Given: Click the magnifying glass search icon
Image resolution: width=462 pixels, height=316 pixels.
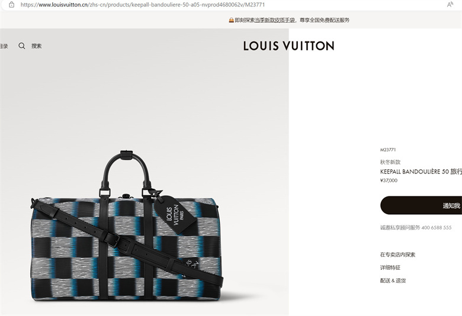Looking at the screenshot, I should tap(22, 46).
